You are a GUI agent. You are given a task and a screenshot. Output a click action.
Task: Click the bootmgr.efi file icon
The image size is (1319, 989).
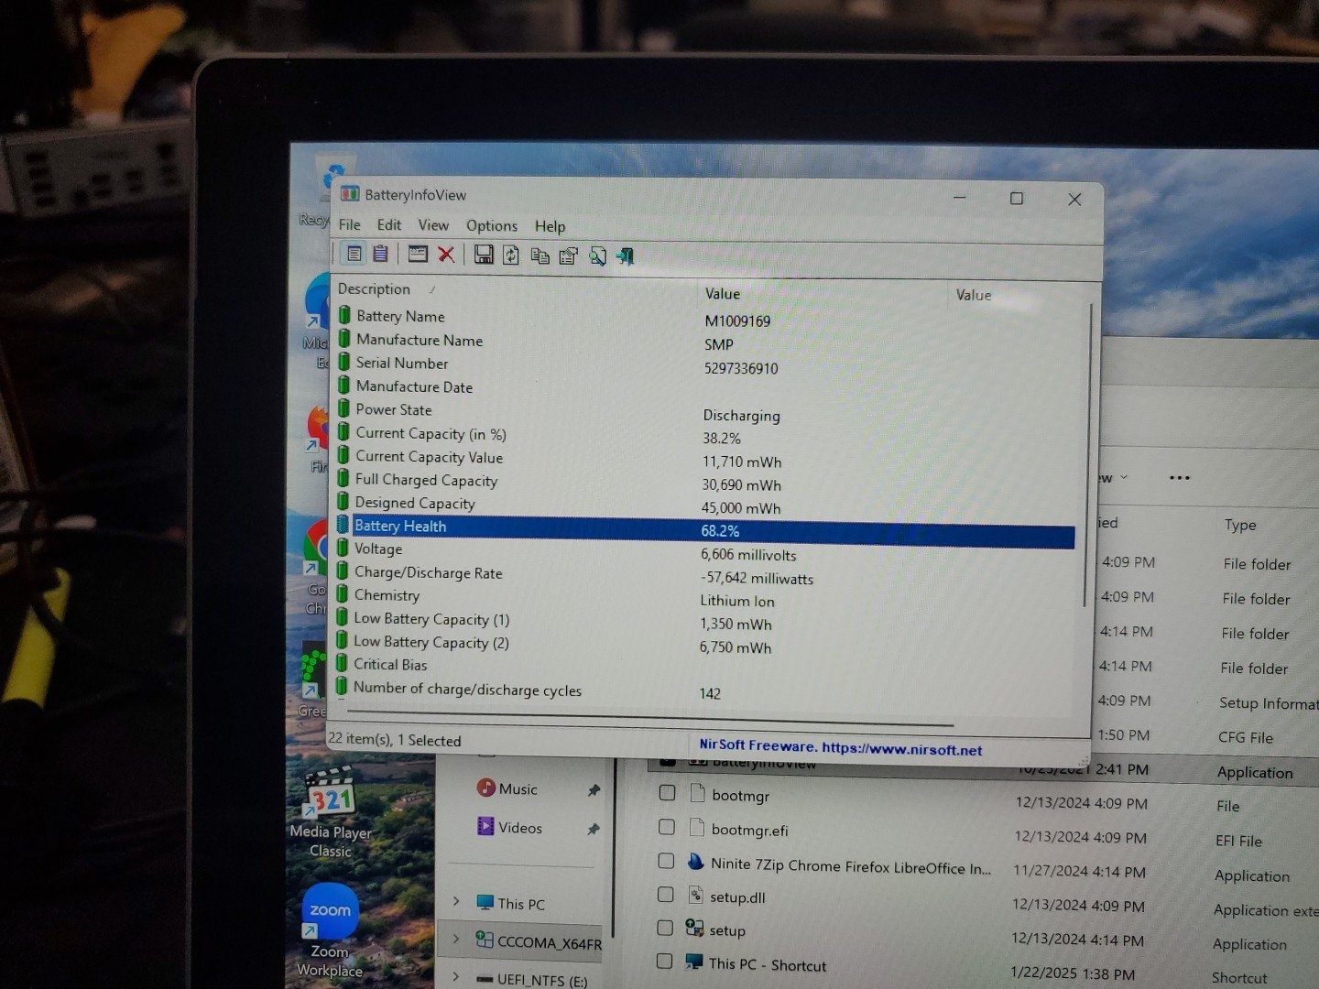point(696,828)
